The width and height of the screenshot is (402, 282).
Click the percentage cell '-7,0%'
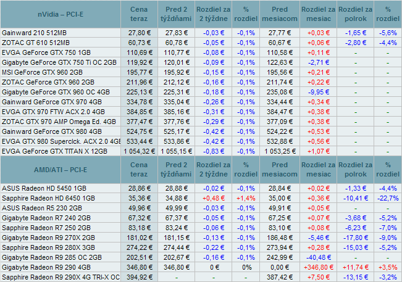coord(388,228)
